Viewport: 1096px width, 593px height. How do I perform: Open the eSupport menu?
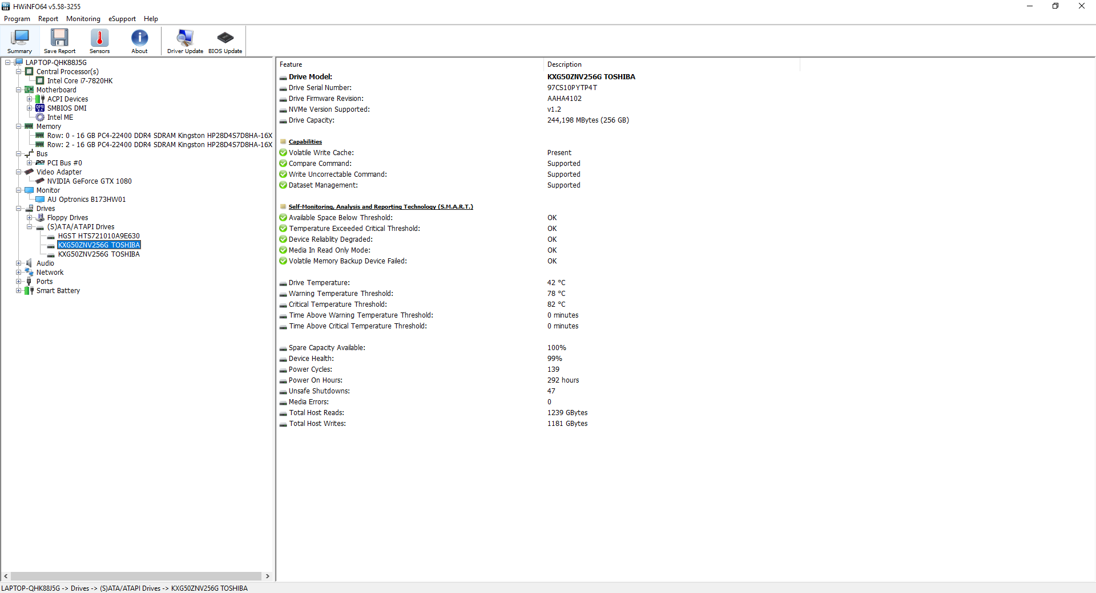[122, 19]
